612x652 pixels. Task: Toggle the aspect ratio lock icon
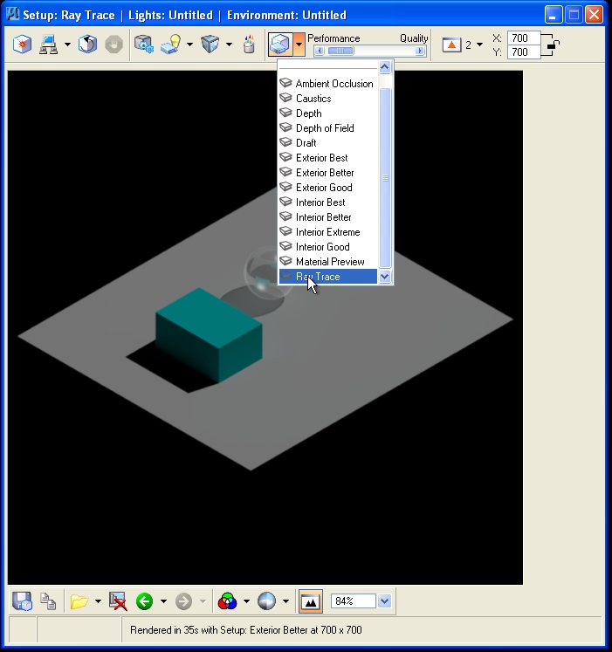click(554, 45)
